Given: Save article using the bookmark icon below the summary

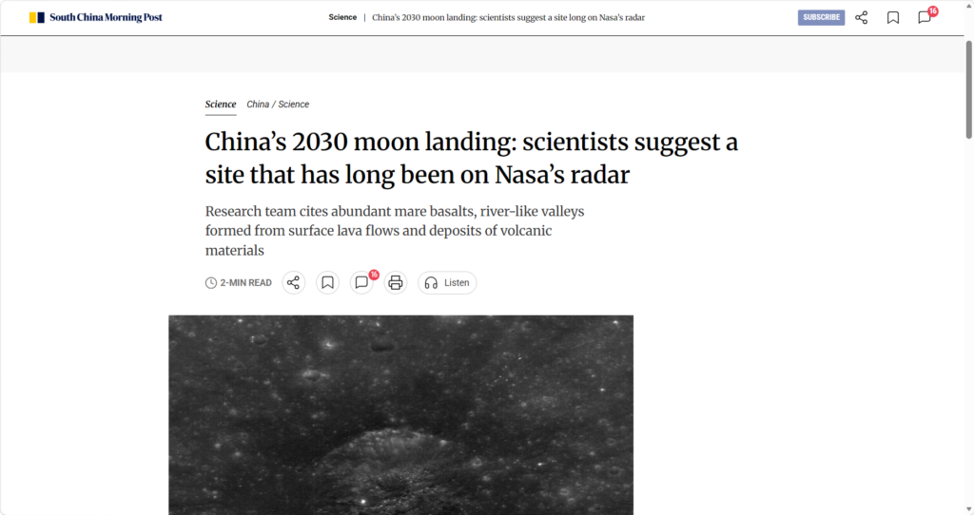Looking at the screenshot, I should pos(327,282).
